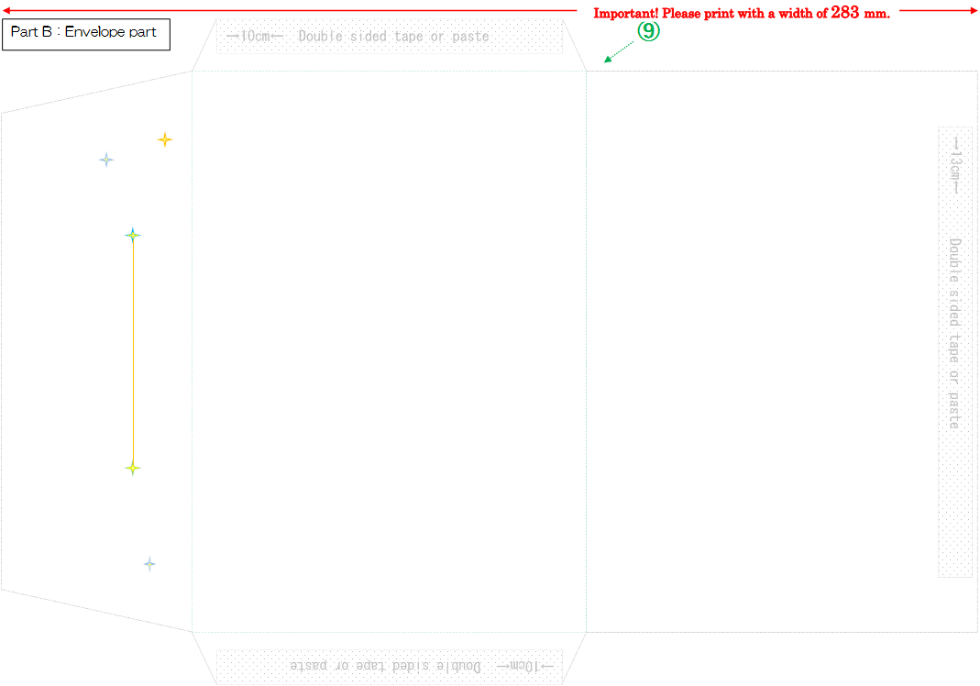Click the lowest pale blue star on the flap
Viewport: 980px width, 686px height.
[149, 564]
